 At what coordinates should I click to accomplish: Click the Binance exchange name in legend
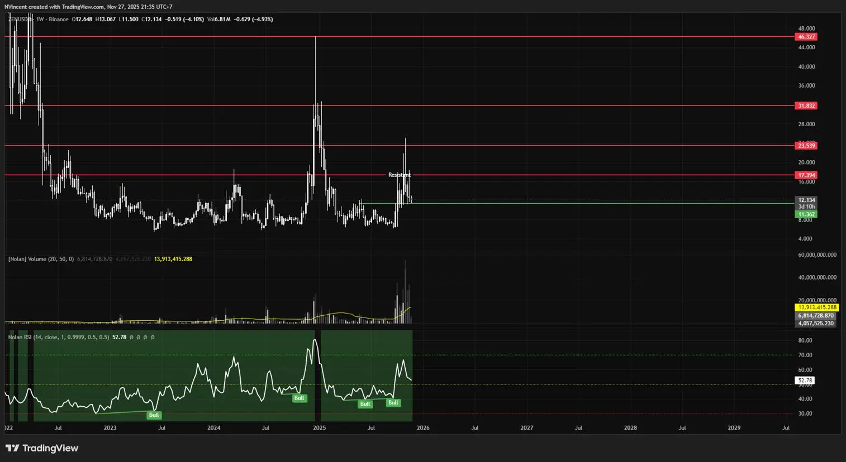(x=59, y=20)
